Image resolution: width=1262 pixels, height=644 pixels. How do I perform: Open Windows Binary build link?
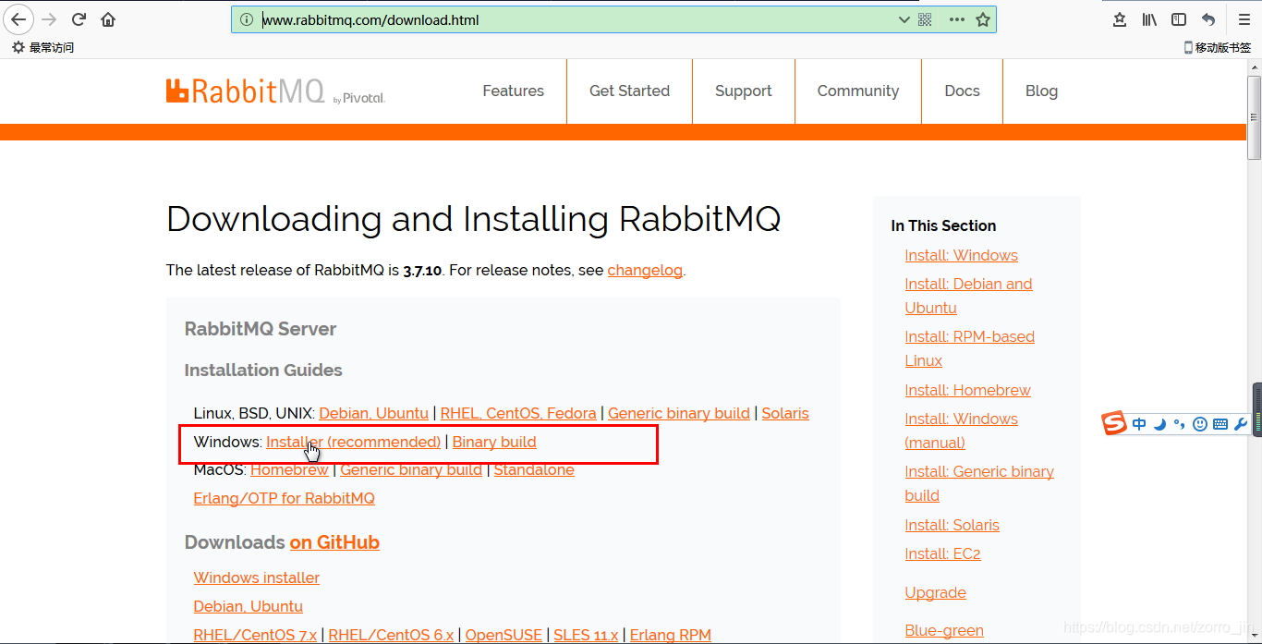[494, 442]
